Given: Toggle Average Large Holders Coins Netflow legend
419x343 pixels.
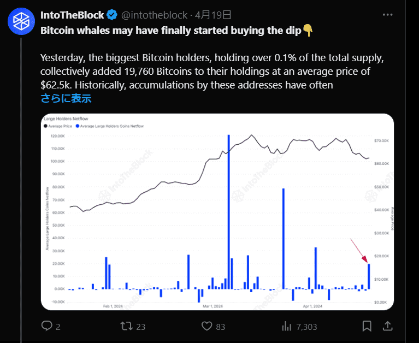Looking at the screenshot, I should [110, 126].
